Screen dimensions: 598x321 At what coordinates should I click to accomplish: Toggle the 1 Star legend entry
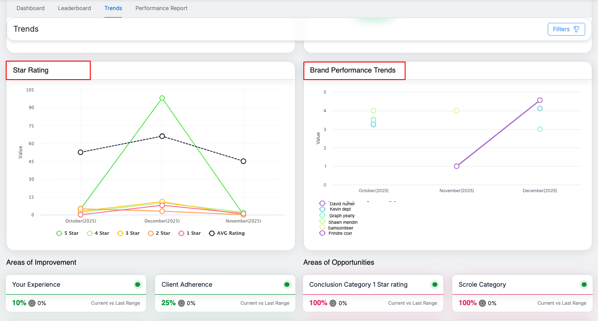click(190, 233)
